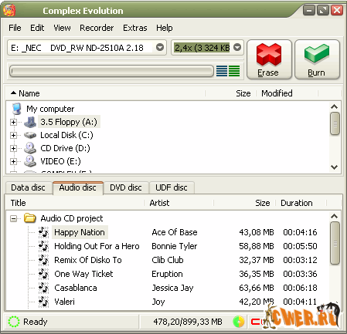Select the Valeri track title
Screen dimensions: 347x334
tap(64, 302)
